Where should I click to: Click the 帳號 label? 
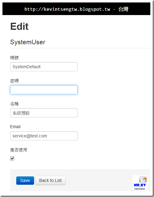tap(14, 58)
